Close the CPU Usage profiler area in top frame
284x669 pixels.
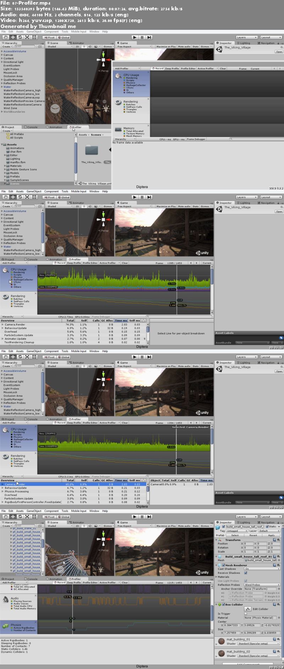click(148, 72)
